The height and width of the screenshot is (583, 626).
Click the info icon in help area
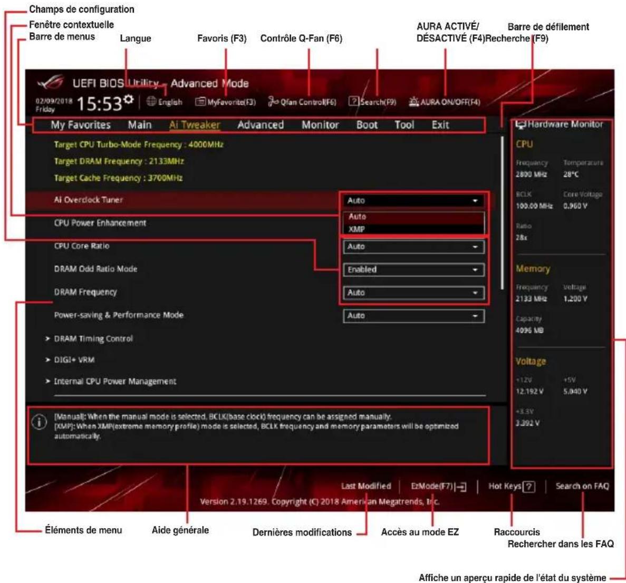[x=39, y=422]
